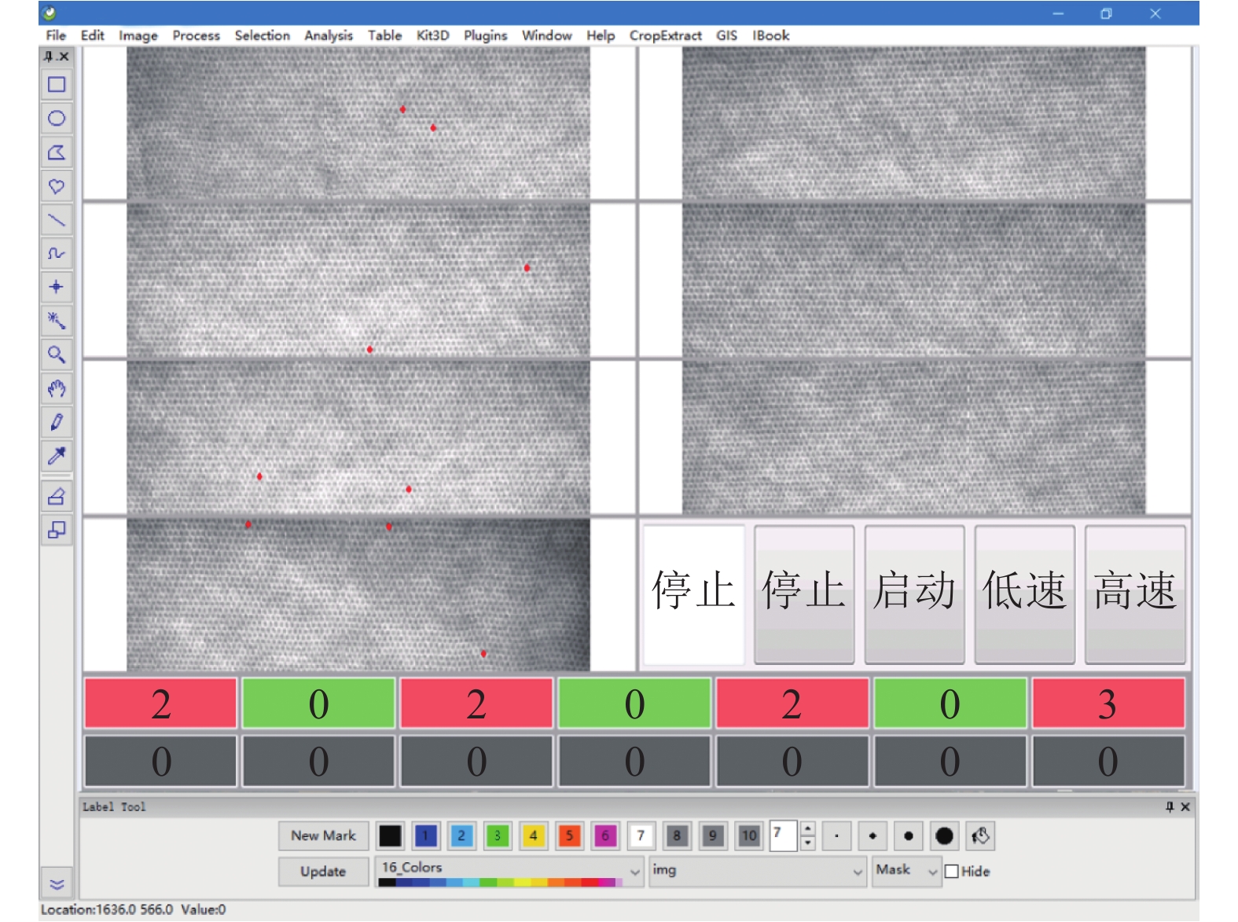Open the Kit3D menu

[433, 35]
